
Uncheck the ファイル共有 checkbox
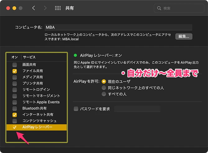pos(15,71)
